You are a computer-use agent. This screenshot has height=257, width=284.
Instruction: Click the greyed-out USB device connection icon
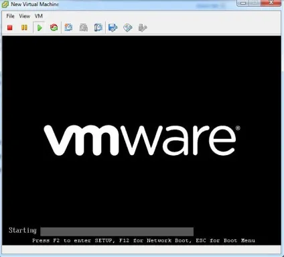[x=143, y=28]
